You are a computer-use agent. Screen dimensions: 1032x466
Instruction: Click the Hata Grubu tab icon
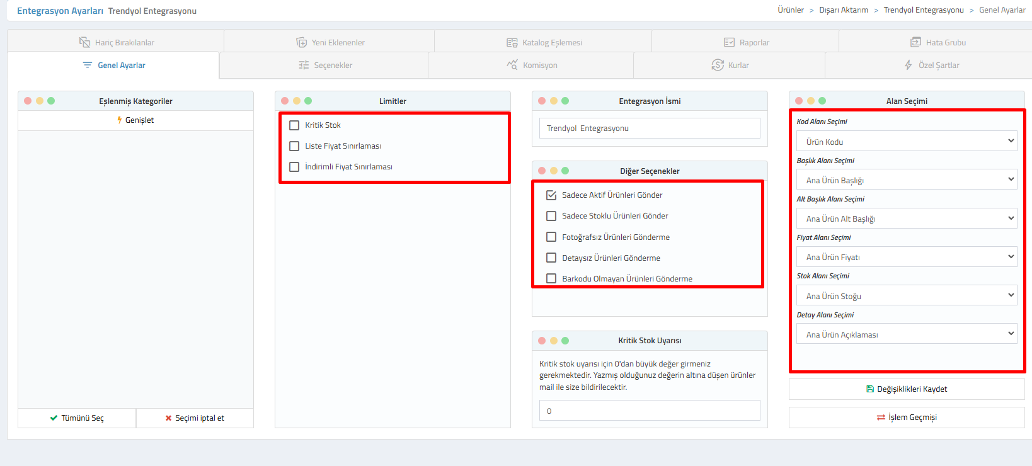coord(915,42)
